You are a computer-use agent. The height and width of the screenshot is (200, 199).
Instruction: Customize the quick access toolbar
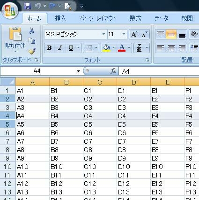coord(81,6)
